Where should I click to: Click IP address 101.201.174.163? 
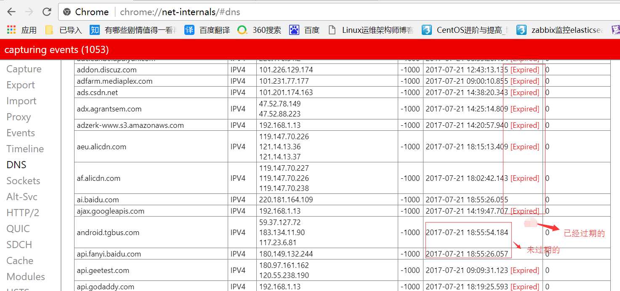286,93
